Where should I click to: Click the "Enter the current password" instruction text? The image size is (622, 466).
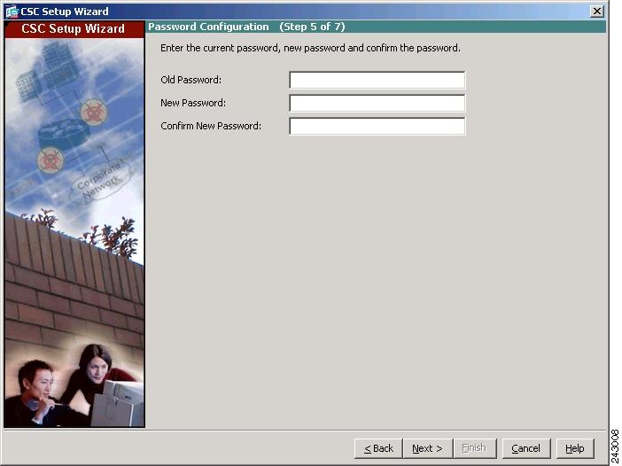310,48
